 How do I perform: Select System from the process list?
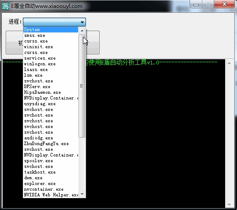50,29
